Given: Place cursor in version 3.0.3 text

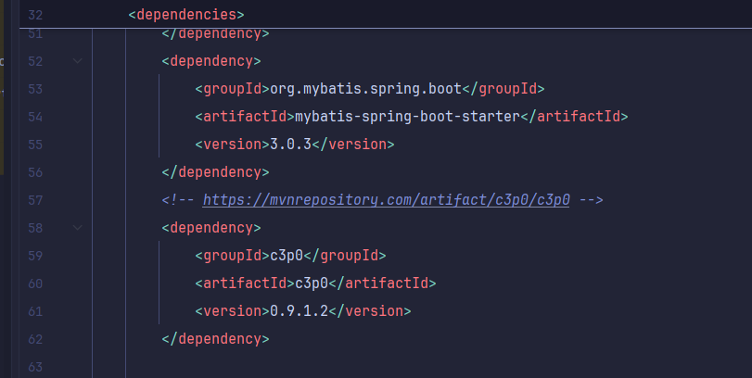Looking at the screenshot, I should pos(290,145).
